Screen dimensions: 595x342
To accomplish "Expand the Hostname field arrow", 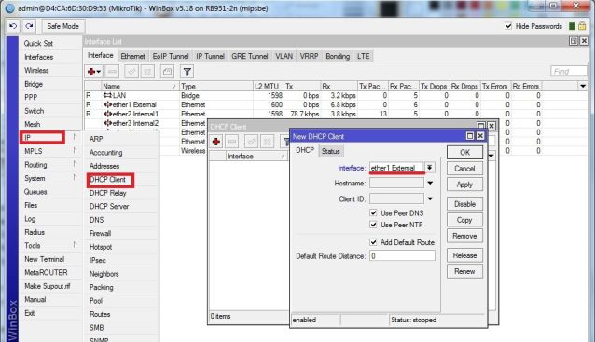I will pyautogui.click(x=430, y=183).
